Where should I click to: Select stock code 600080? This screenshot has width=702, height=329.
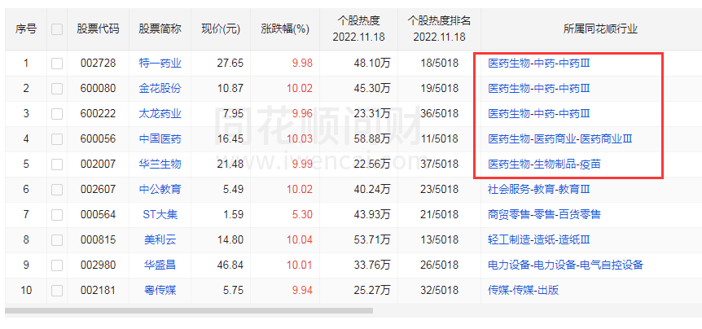click(x=98, y=88)
